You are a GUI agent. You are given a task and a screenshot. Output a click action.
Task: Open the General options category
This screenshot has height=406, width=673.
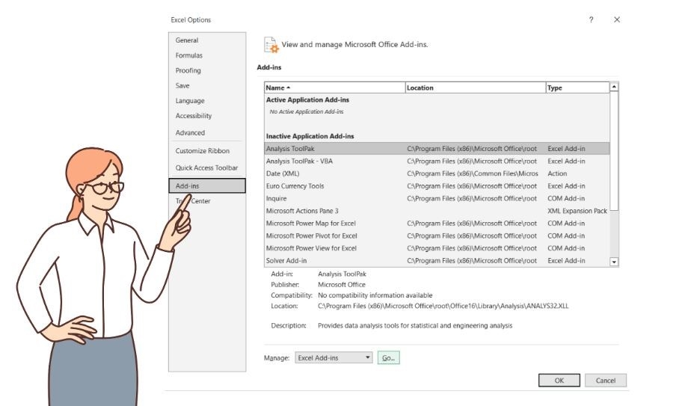point(187,40)
